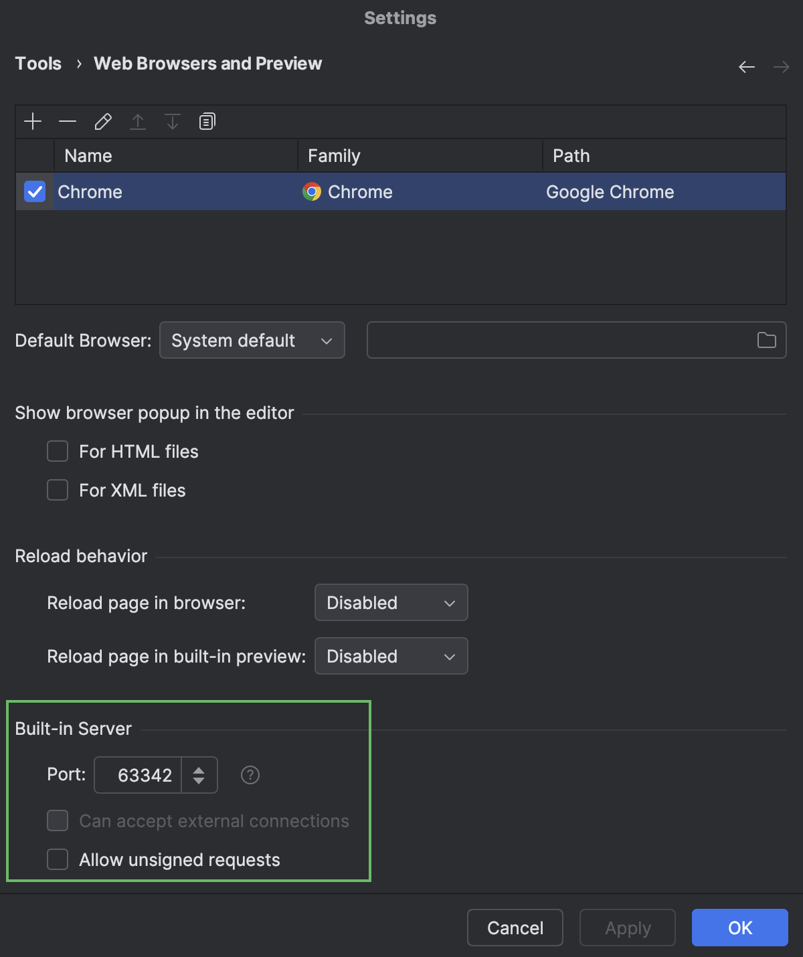803x957 pixels.
Task: Navigate to Tools in the breadcrumb
Action: coord(37,63)
